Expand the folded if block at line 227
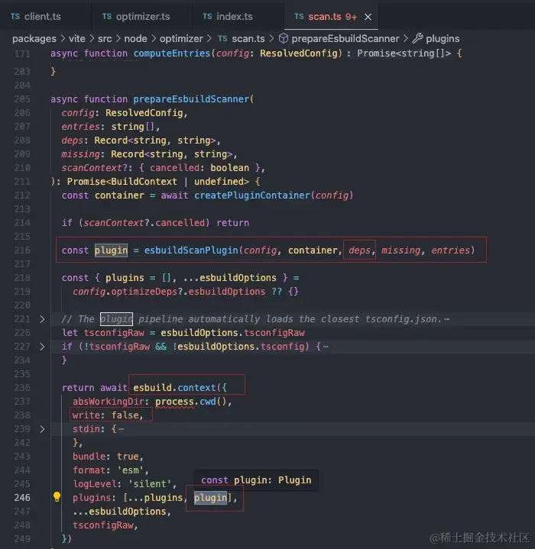This screenshot has width=535, height=549. pyautogui.click(x=42, y=347)
